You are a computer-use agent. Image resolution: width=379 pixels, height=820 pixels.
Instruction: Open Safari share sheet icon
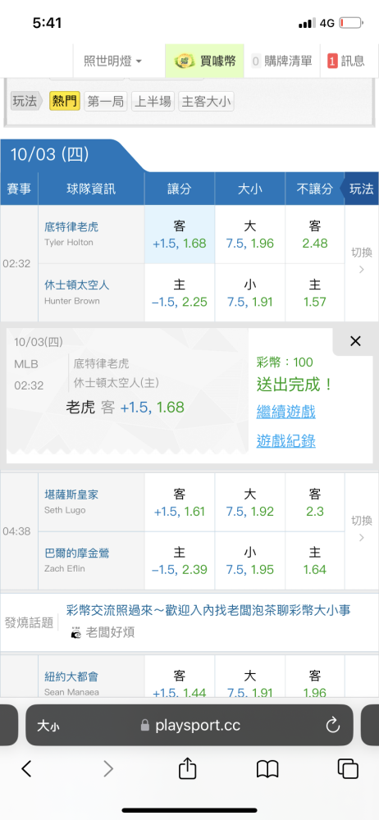pyautogui.click(x=187, y=768)
